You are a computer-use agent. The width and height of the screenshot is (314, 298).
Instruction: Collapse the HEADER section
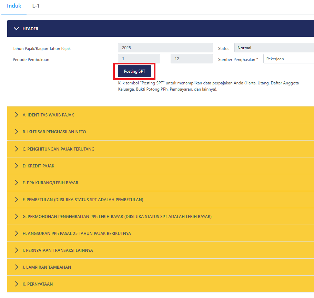pos(17,29)
